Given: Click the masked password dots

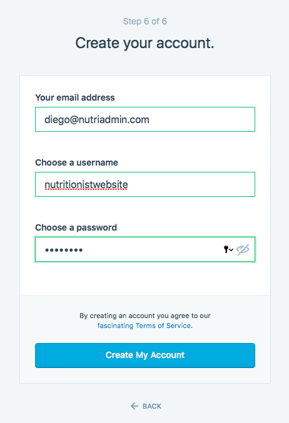Looking at the screenshot, I should pyautogui.click(x=64, y=250).
